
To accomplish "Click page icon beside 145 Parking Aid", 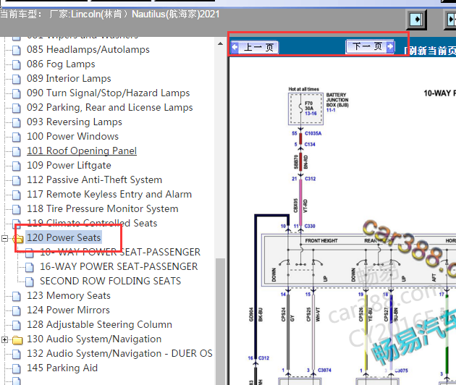I will point(17,368).
